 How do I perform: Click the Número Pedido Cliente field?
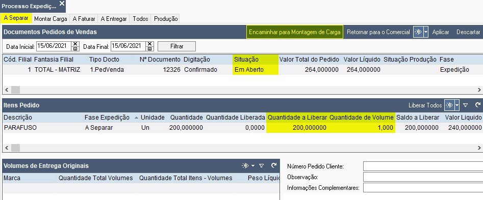click(423, 166)
